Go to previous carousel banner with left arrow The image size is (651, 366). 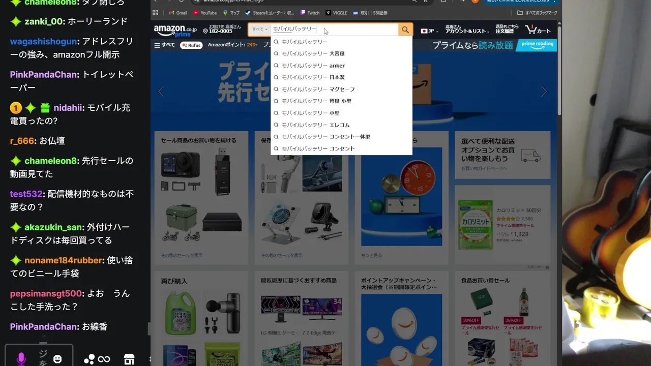[x=161, y=91]
